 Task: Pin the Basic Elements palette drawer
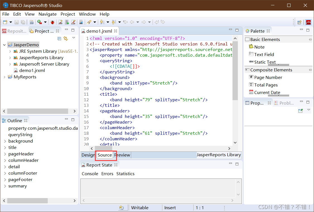pyautogui.click(x=310, y=39)
